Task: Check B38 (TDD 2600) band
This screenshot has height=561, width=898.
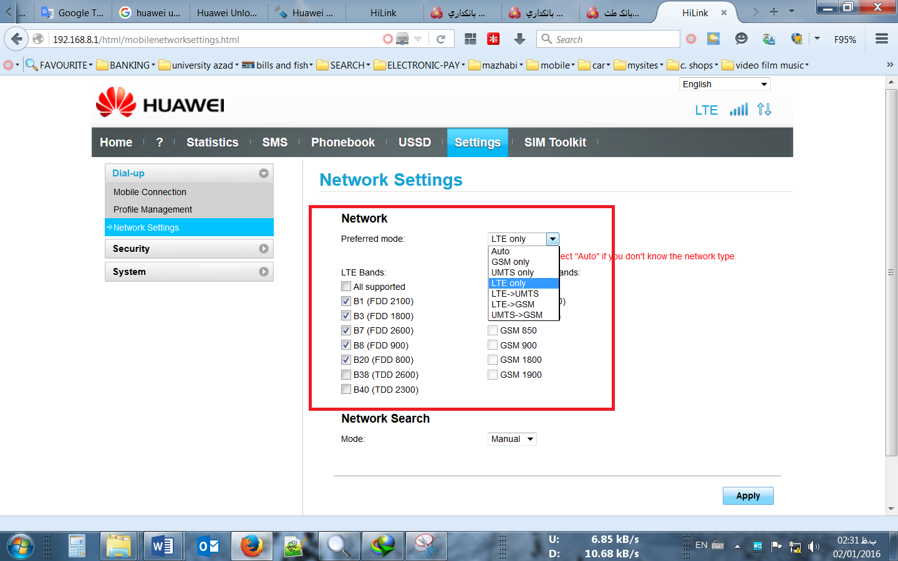Action: point(346,375)
